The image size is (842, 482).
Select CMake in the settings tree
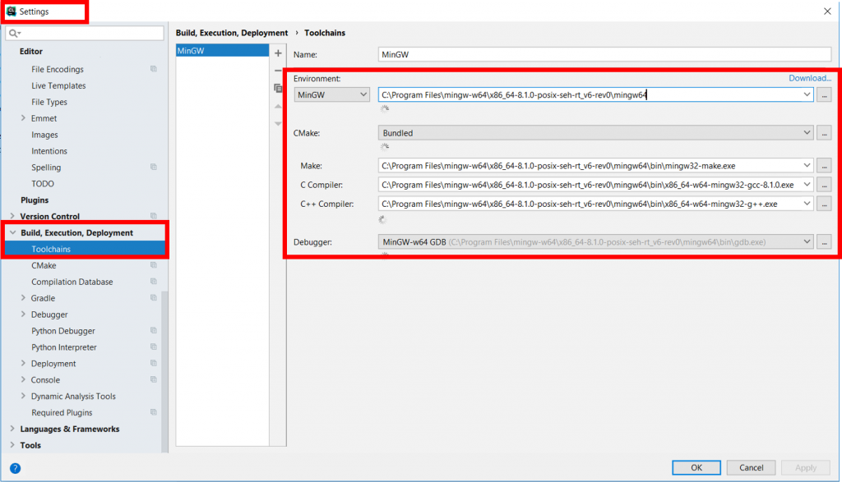click(44, 265)
